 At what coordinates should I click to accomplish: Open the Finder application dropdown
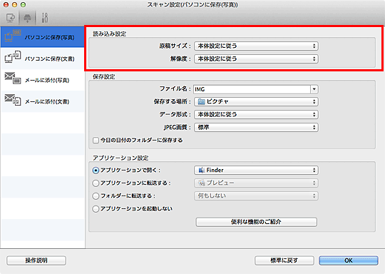pyautogui.click(x=256, y=170)
